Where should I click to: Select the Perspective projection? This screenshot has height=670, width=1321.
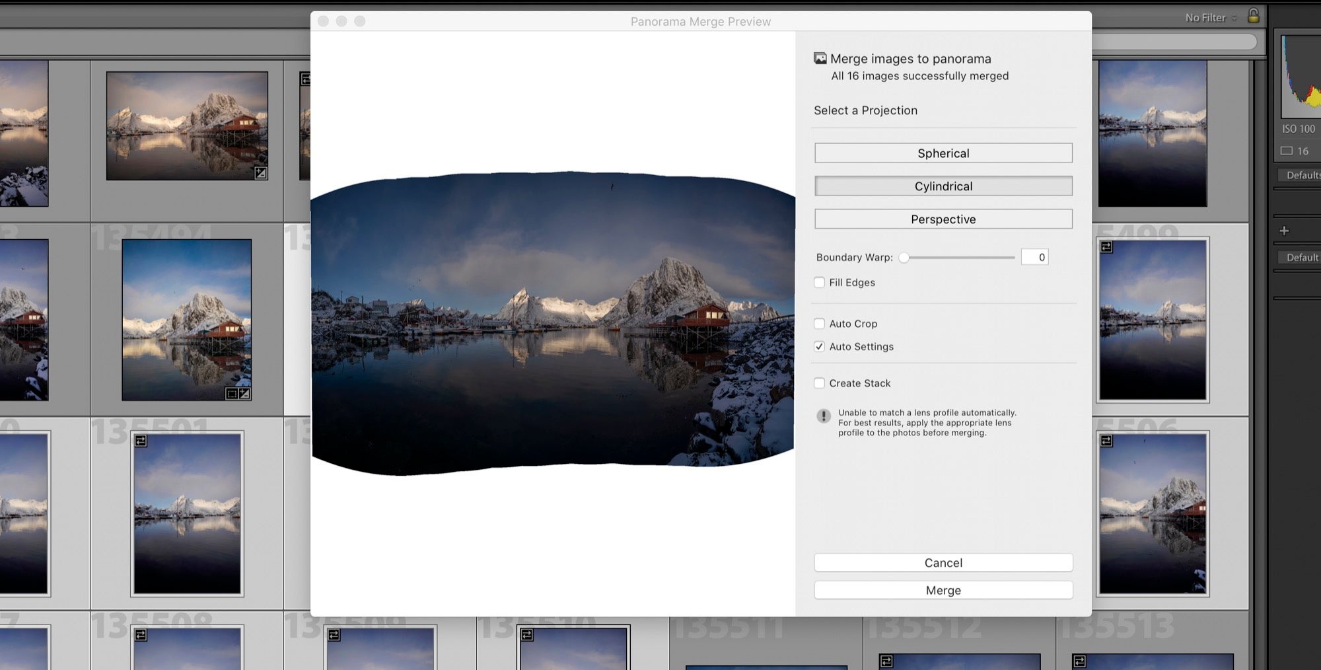943,219
